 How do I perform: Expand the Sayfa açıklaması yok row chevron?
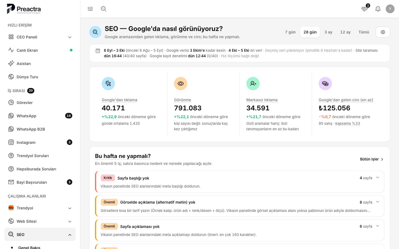tap(378, 226)
